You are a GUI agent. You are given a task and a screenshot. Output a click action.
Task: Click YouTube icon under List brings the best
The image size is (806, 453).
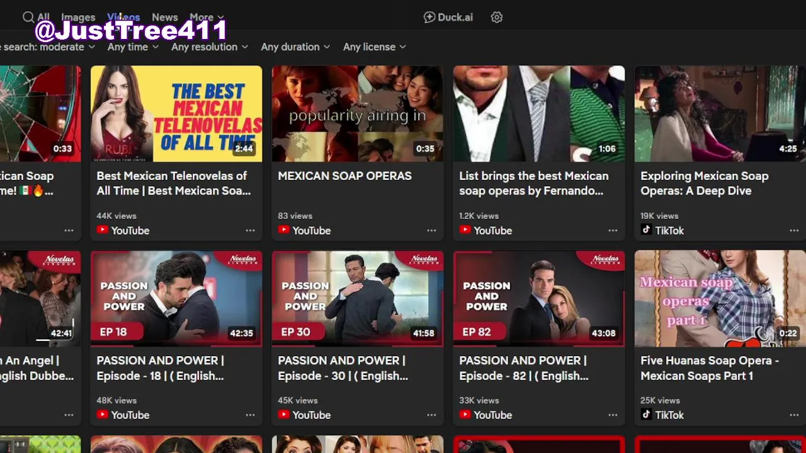pos(465,230)
